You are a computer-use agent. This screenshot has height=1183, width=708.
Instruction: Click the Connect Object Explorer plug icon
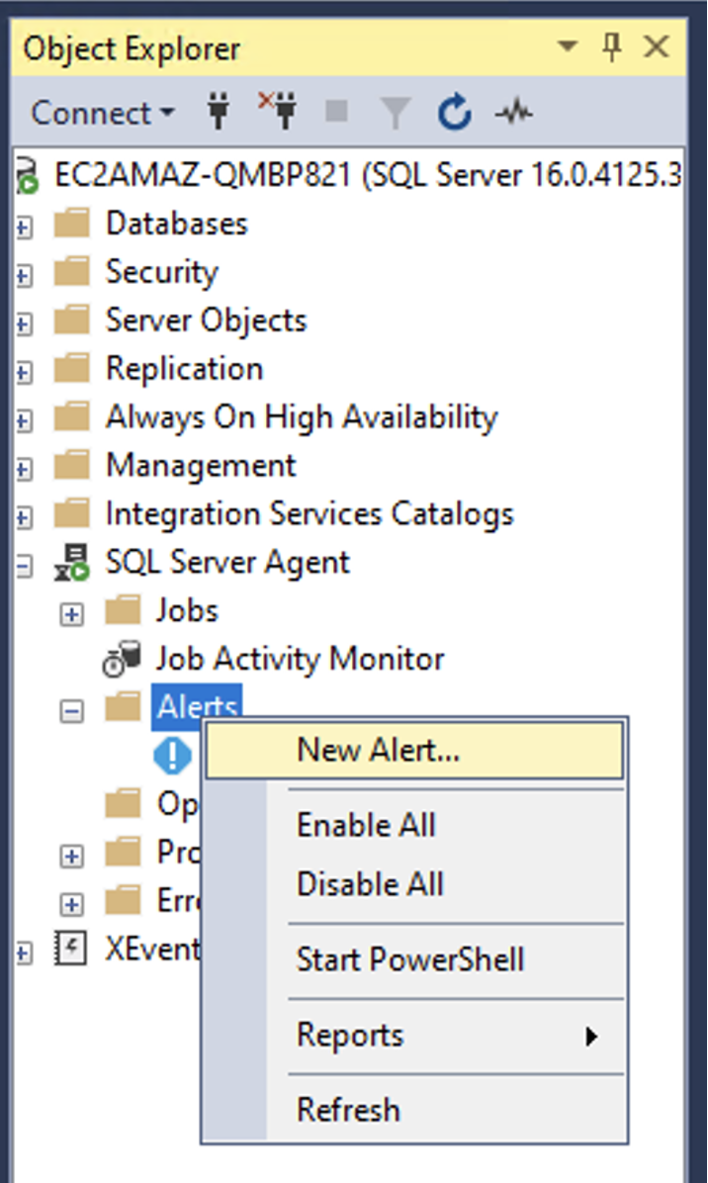tap(219, 113)
